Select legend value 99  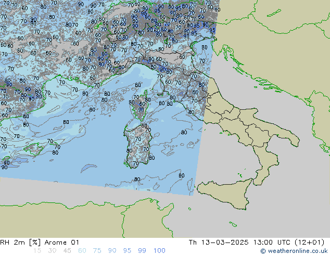click(142, 251)
